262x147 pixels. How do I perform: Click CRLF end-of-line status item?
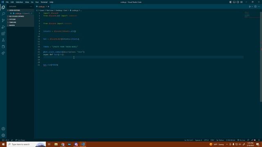(212, 140)
